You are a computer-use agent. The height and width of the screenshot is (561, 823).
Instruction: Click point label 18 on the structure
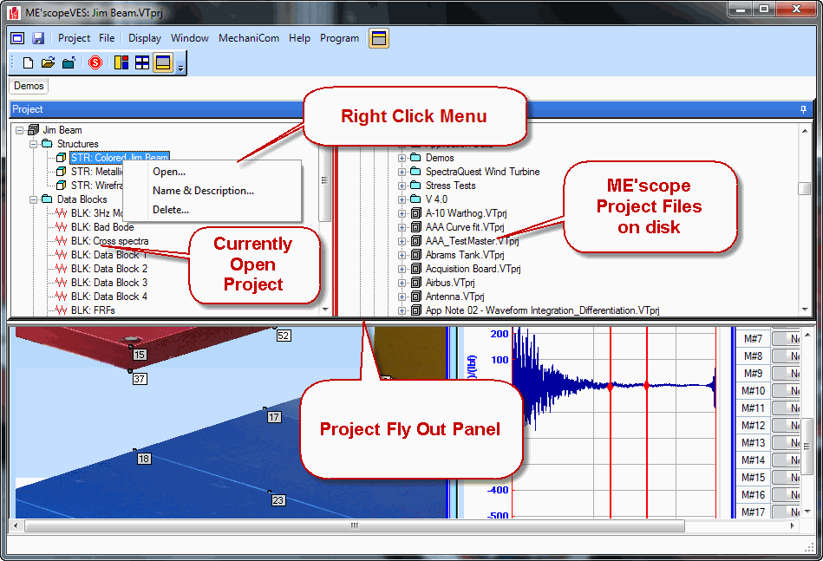[x=144, y=459]
